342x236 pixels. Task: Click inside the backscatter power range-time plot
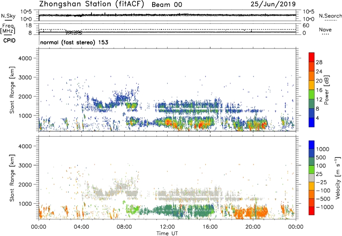click(x=167, y=89)
